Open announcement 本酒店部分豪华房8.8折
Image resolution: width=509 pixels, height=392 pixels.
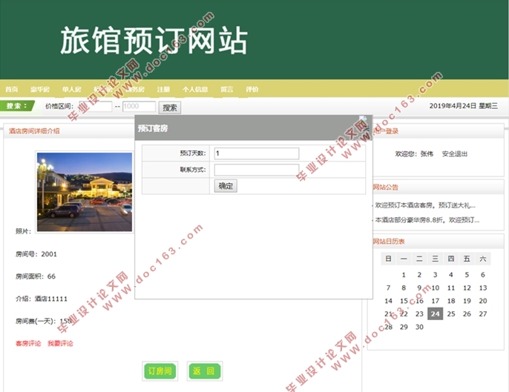427,220
